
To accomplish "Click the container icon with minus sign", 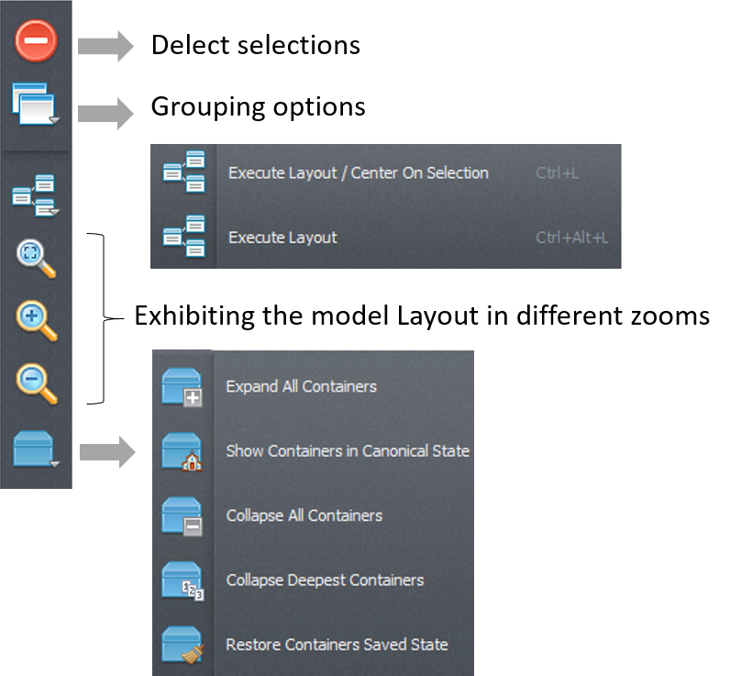I will (182, 515).
